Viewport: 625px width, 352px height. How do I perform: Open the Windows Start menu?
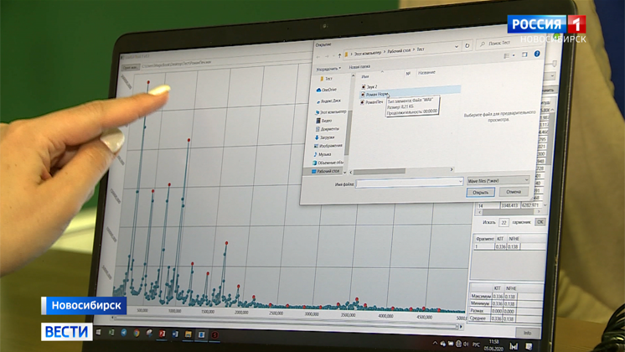[x=99, y=332]
